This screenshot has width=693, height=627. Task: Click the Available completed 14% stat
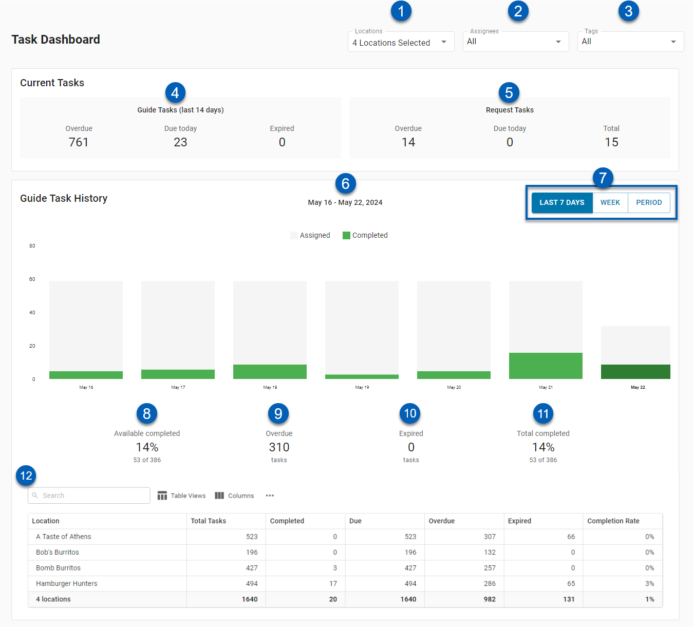[147, 447]
